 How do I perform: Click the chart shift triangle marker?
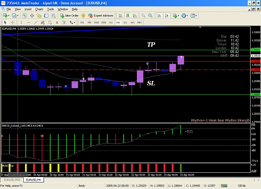[200, 27]
